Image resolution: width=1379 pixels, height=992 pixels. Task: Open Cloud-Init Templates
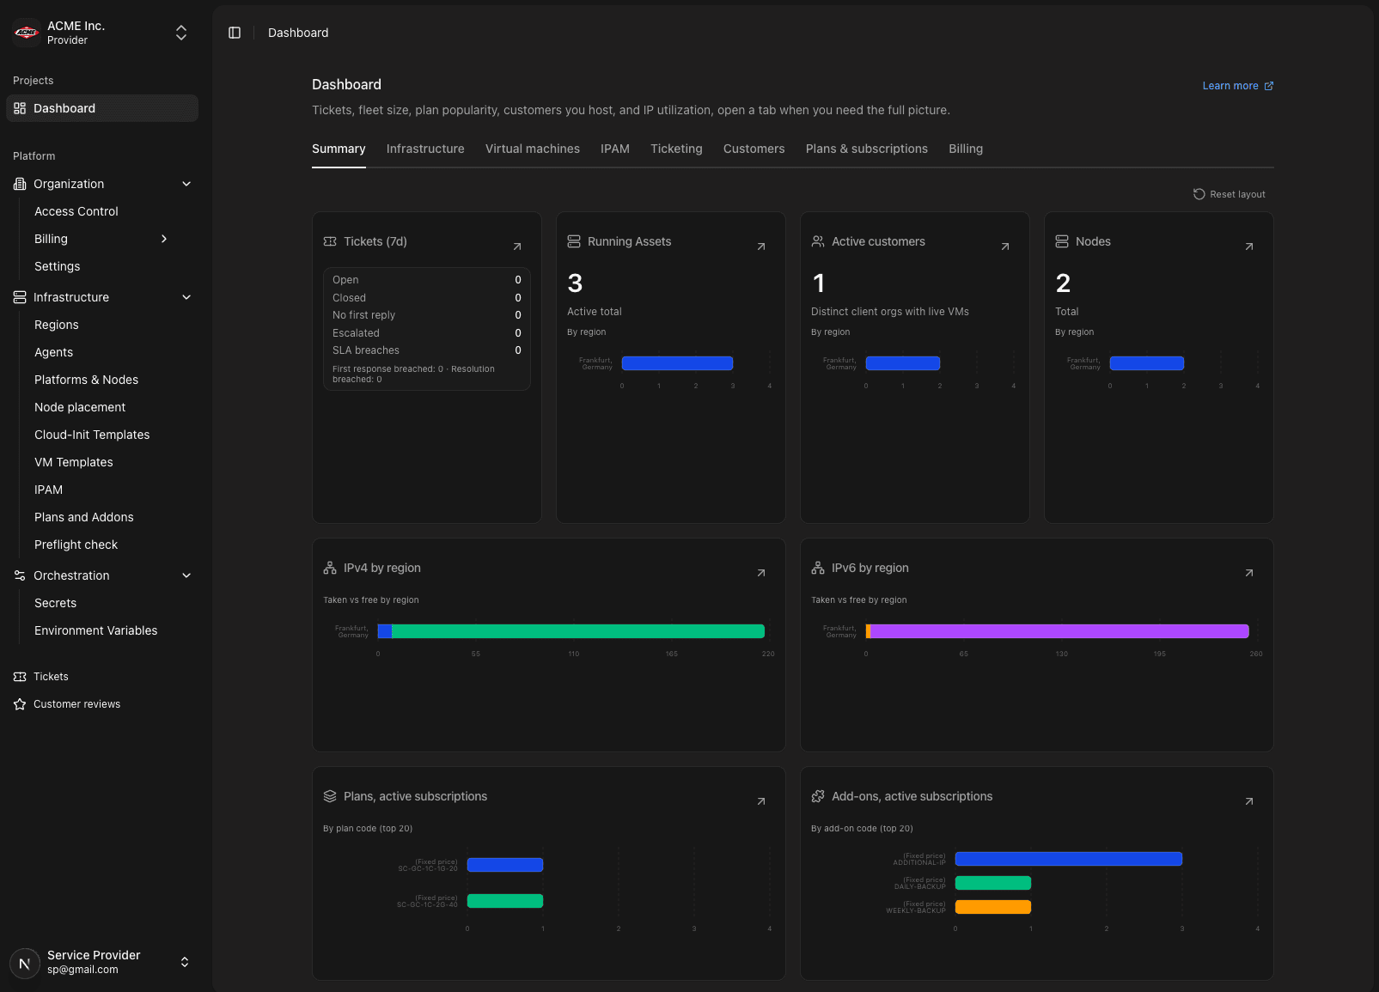[92, 435]
